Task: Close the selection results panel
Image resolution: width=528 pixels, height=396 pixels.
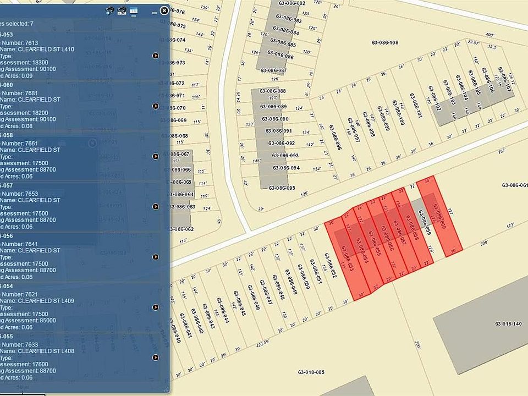Action: click(164, 10)
